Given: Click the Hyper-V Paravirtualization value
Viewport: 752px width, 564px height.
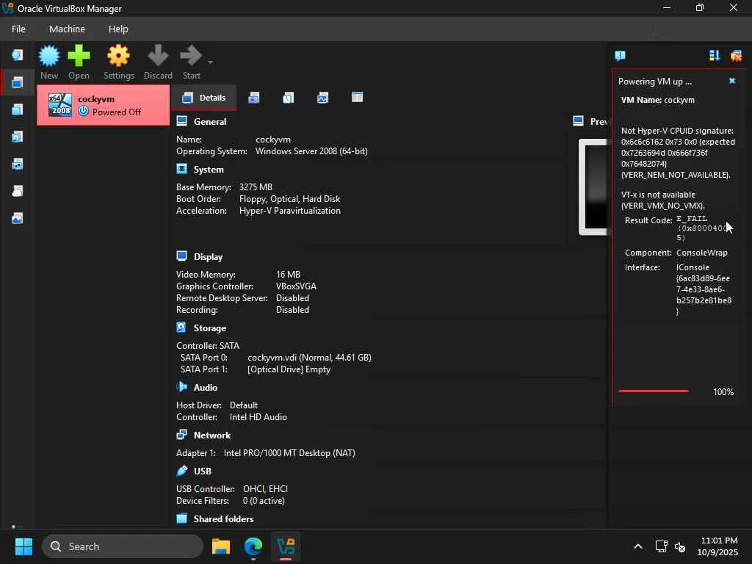Looking at the screenshot, I should tap(289, 211).
